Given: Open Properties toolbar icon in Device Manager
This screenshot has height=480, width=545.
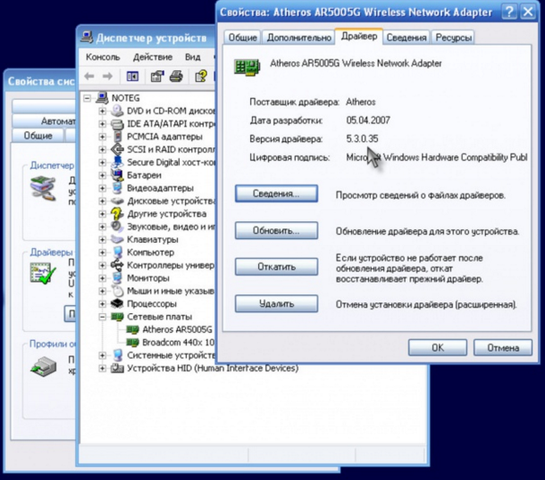Looking at the screenshot, I should pos(157,77).
